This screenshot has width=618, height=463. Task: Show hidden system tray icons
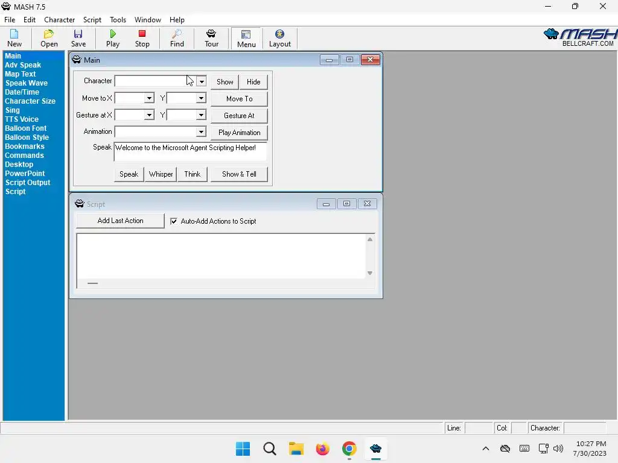(486, 449)
